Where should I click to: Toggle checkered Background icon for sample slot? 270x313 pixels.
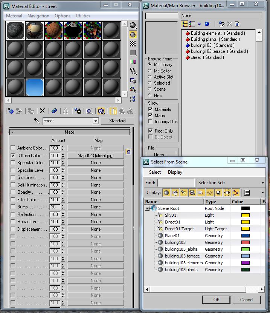click(133, 43)
